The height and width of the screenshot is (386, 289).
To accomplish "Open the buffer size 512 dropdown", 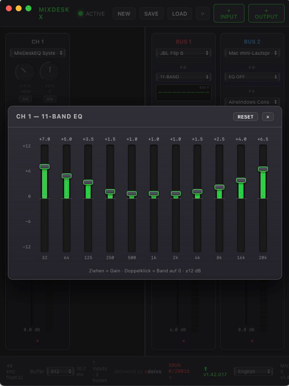I will tap(60, 371).
